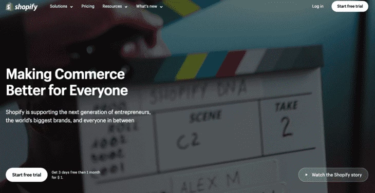This screenshot has width=375, height=193.
Task: Open the Pricing page
Action: coord(88,7)
